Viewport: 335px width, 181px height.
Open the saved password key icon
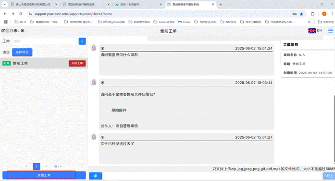coord(295,14)
